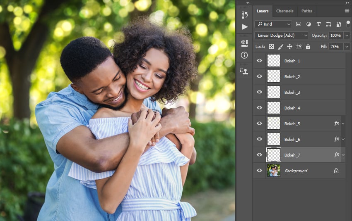Hide the Bokeh_1 layer
The width and height of the screenshot is (352, 221).
[x=259, y=61]
